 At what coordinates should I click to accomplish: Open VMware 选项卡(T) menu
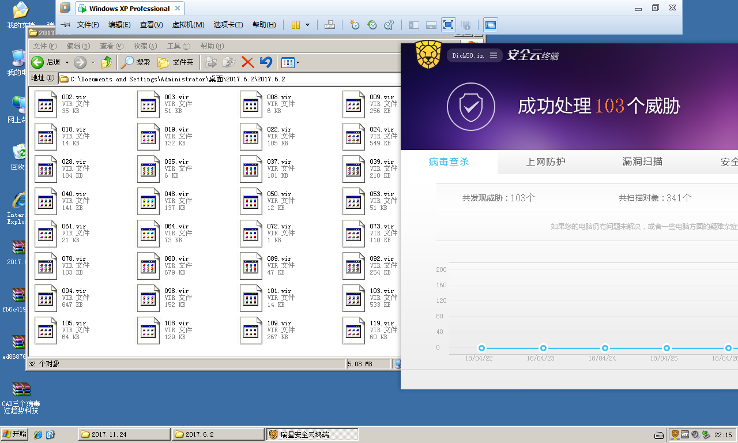point(228,25)
